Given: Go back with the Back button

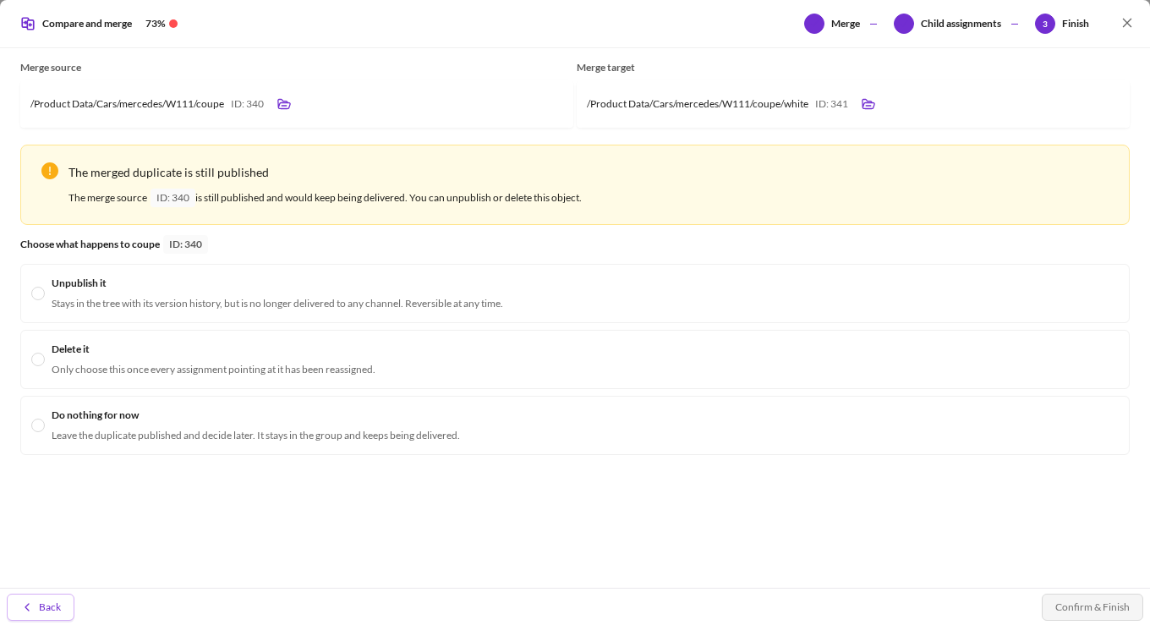Looking at the screenshot, I should click(41, 607).
